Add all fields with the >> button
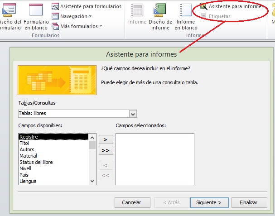Viewport: 275px width, 216px height. click(x=106, y=150)
